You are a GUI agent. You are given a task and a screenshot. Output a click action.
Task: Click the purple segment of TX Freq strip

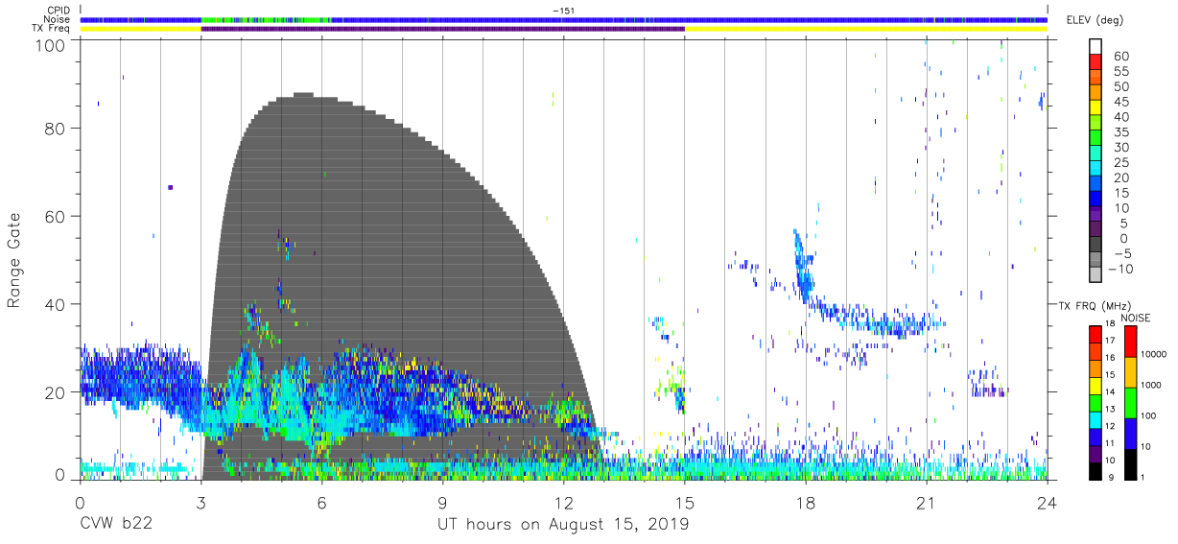click(442, 29)
